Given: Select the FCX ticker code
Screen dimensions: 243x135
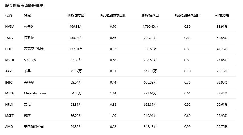Looking at the screenshot, I should 8,49.
